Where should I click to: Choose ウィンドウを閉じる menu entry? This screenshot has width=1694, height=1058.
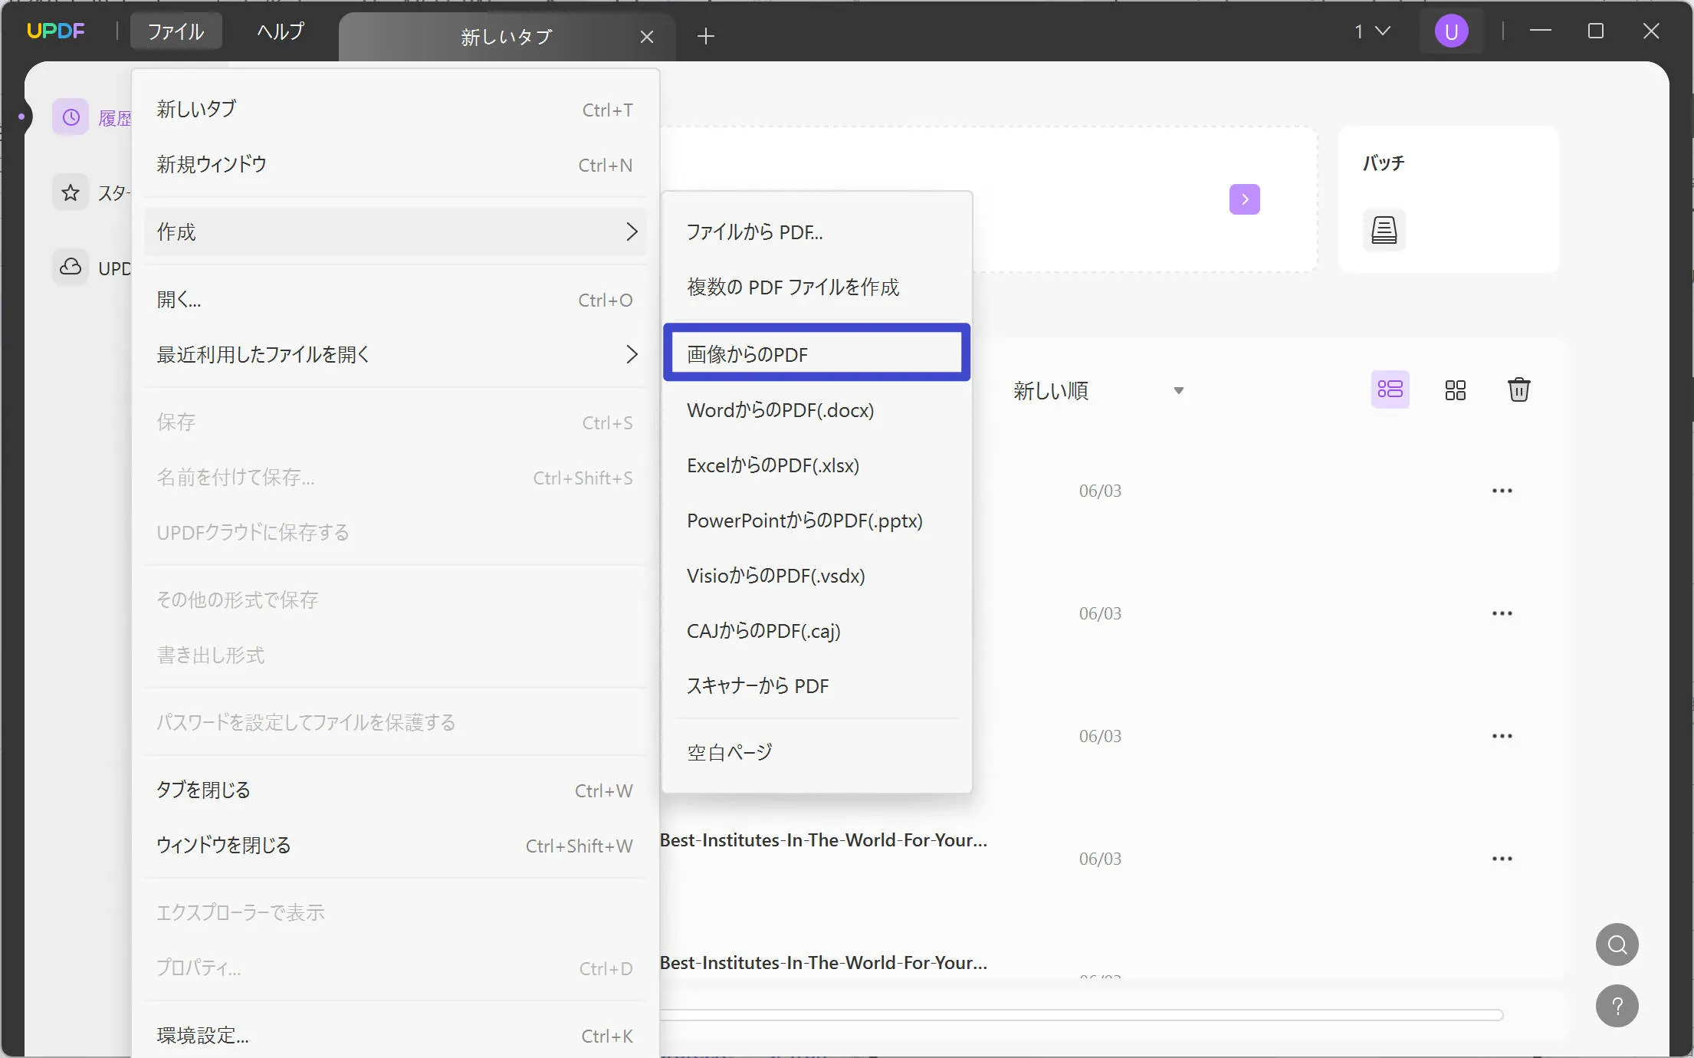click(x=396, y=846)
